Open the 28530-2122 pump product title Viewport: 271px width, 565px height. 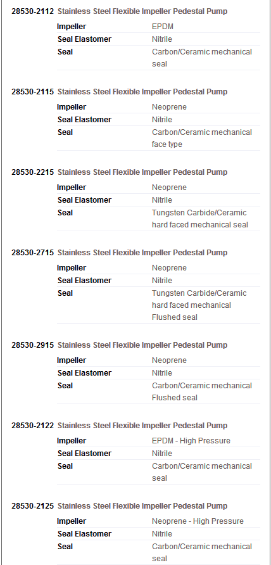[142, 425]
